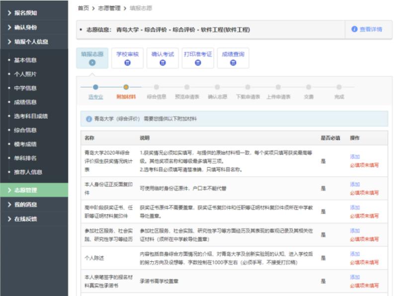The image size is (394, 296).
Task: Go to 志愿管理 in the breadcrumb
Action: [109, 8]
